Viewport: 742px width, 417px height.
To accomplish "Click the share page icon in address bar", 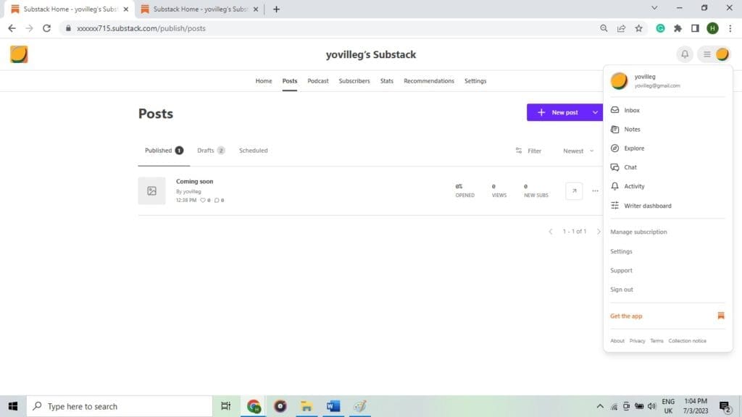I will coord(621,28).
